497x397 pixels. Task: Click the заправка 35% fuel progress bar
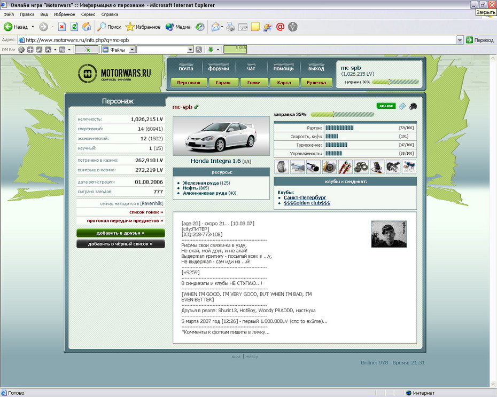pyautogui.click(x=343, y=114)
